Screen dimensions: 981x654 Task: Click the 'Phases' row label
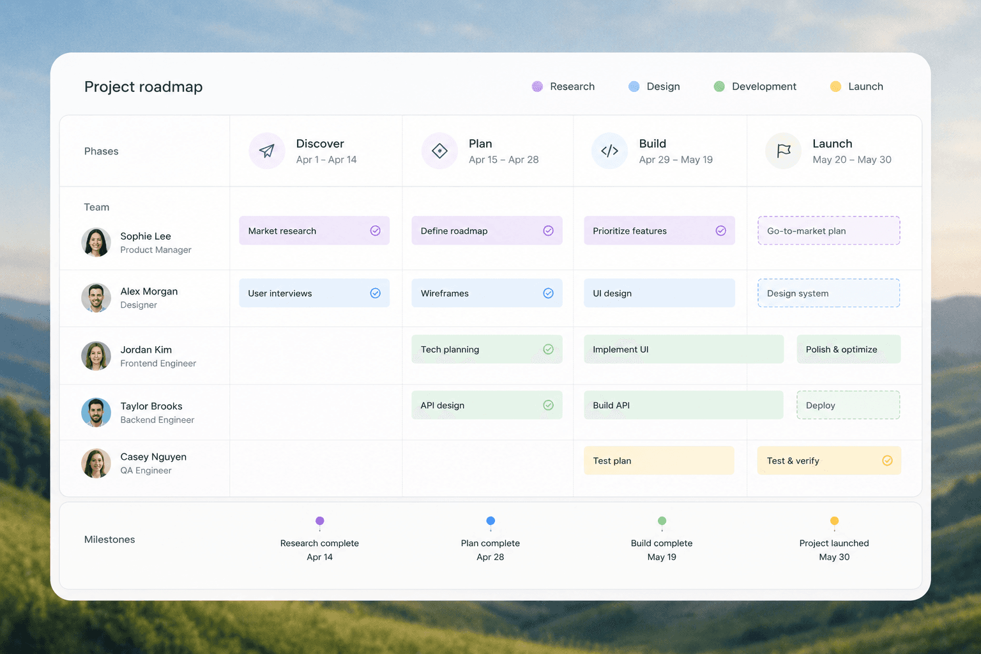point(102,151)
